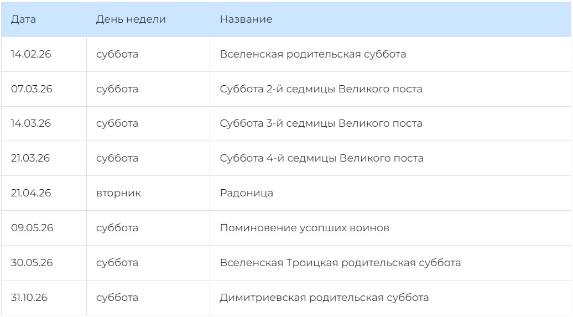Viewport: 573px width, 317px height.
Task: Click the "Радоница" name cell
Action: [247, 193]
